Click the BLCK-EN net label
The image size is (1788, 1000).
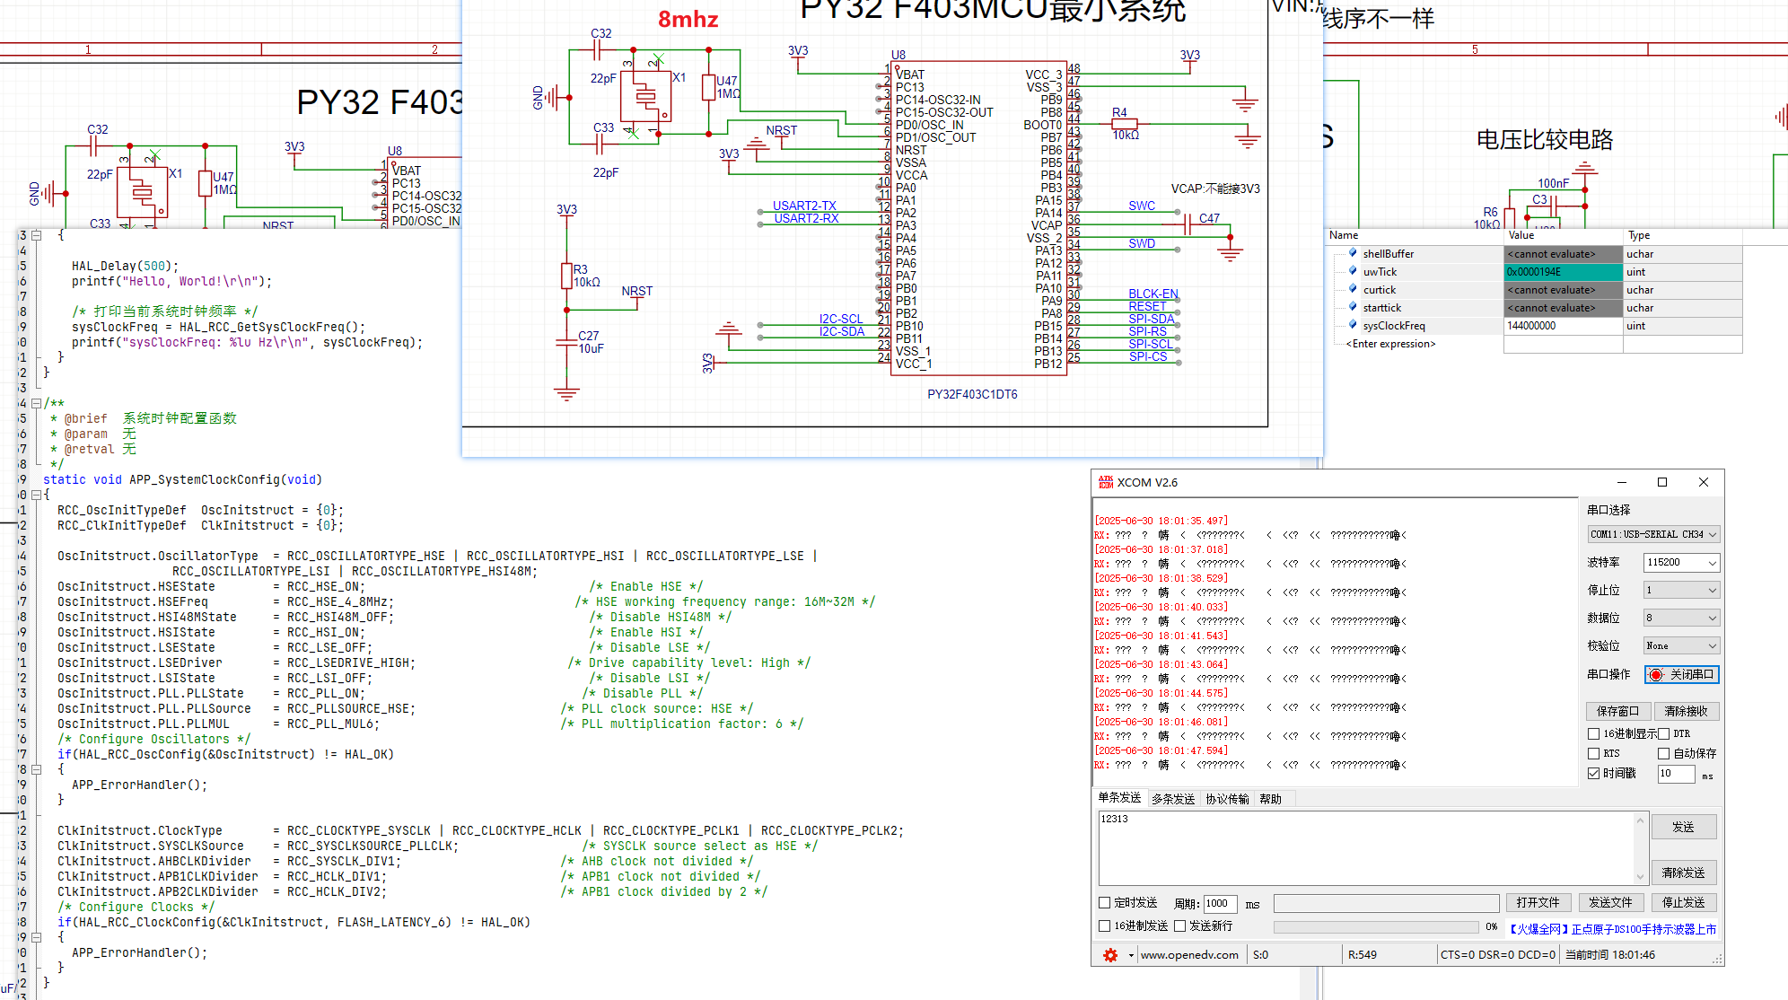tap(1153, 294)
